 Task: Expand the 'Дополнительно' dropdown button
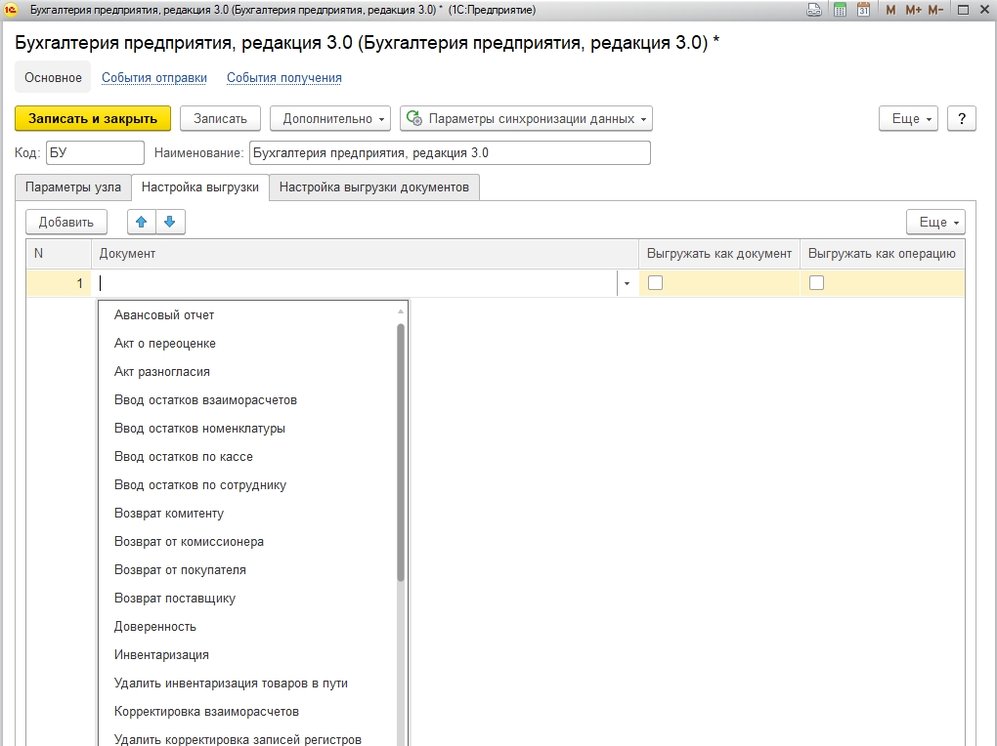329,118
